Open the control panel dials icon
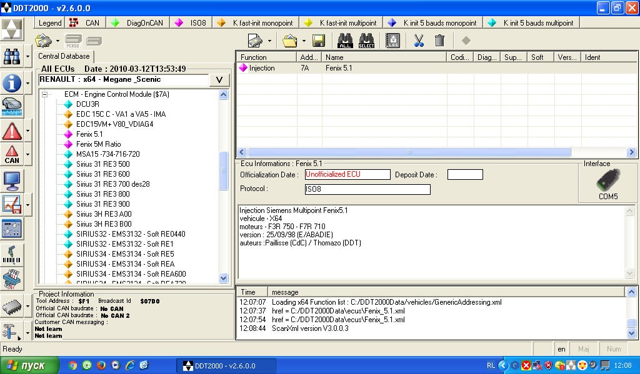640x374 pixels. (x=12, y=229)
